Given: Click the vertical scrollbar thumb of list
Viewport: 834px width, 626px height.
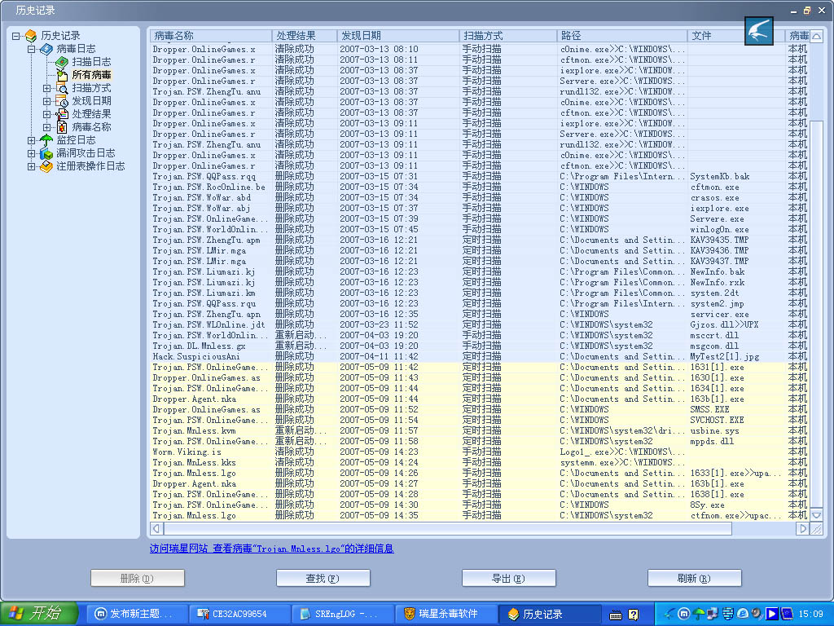Looking at the screenshot, I should pos(816,314).
